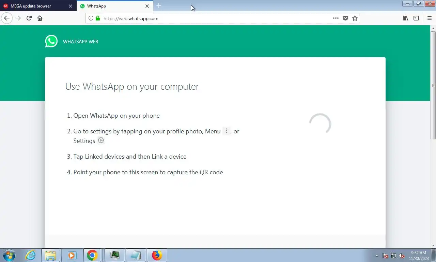The image size is (436, 262).
Task: Click the scrollbar up arrow
Action: click(433, 28)
